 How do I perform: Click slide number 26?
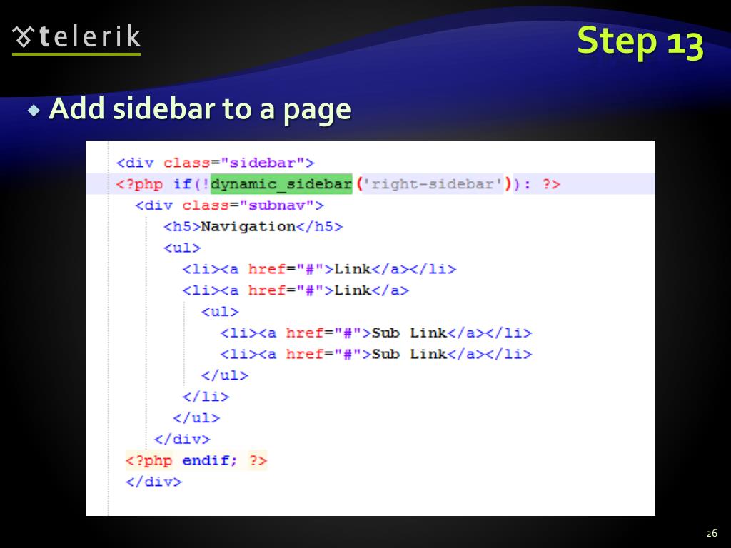[712, 533]
